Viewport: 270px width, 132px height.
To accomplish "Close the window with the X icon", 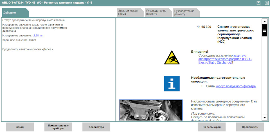I will (267, 3).
